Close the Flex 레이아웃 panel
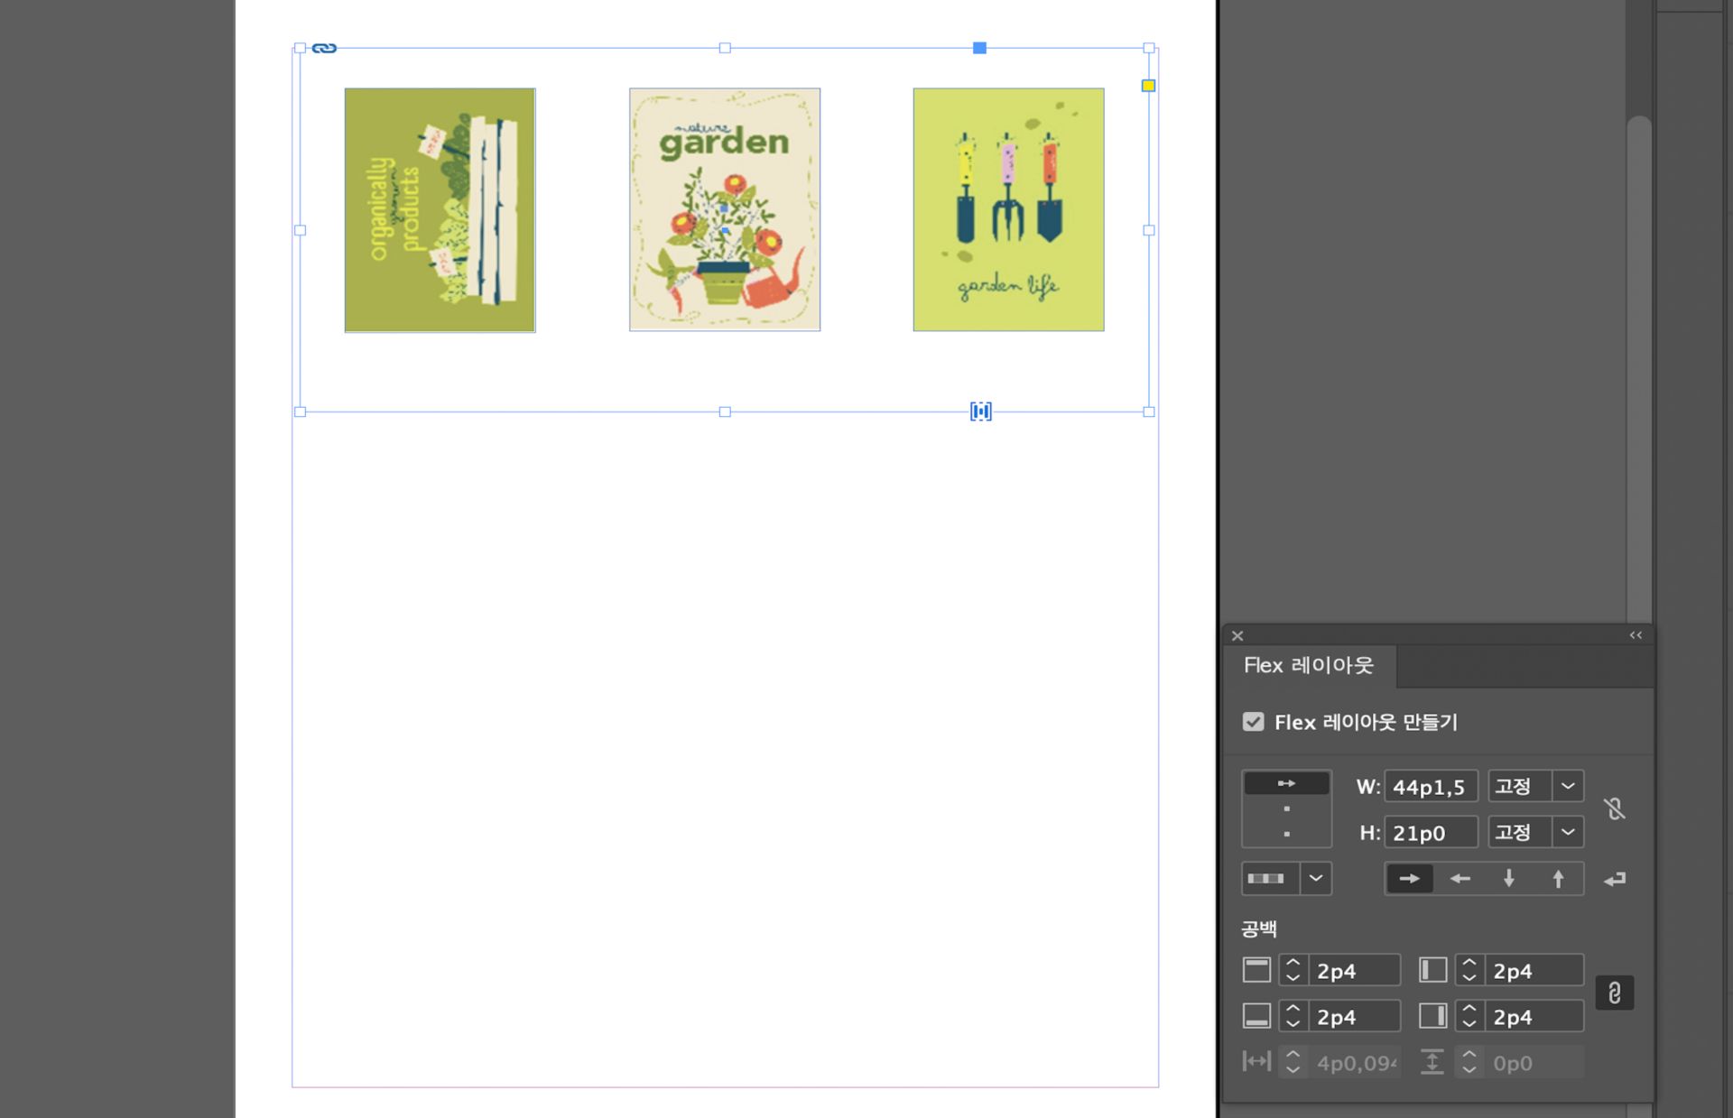Viewport: 1733px width, 1118px height. tap(1237, 636)
